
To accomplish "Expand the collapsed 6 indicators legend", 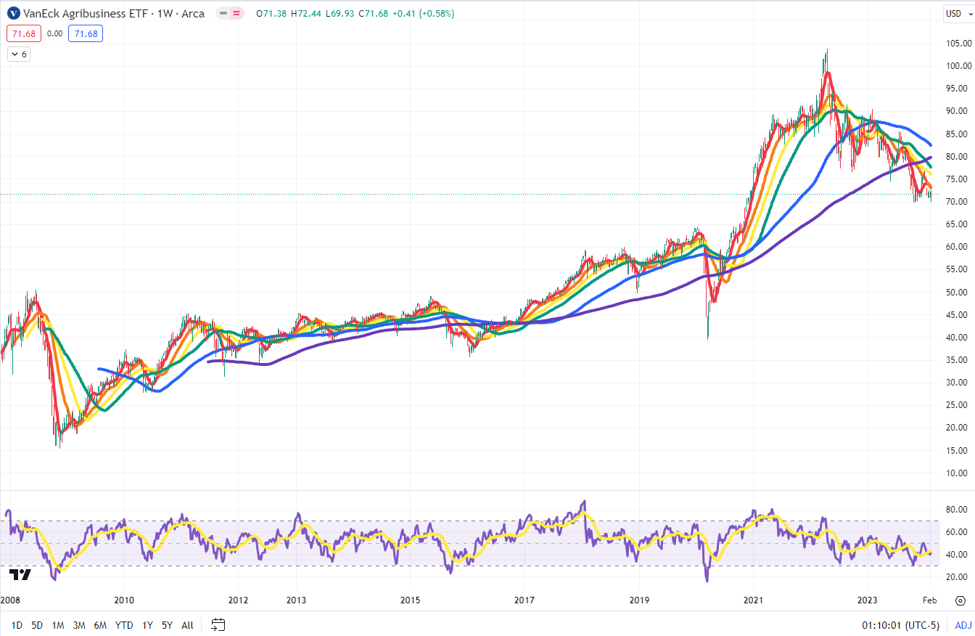I will coord(19,54).
